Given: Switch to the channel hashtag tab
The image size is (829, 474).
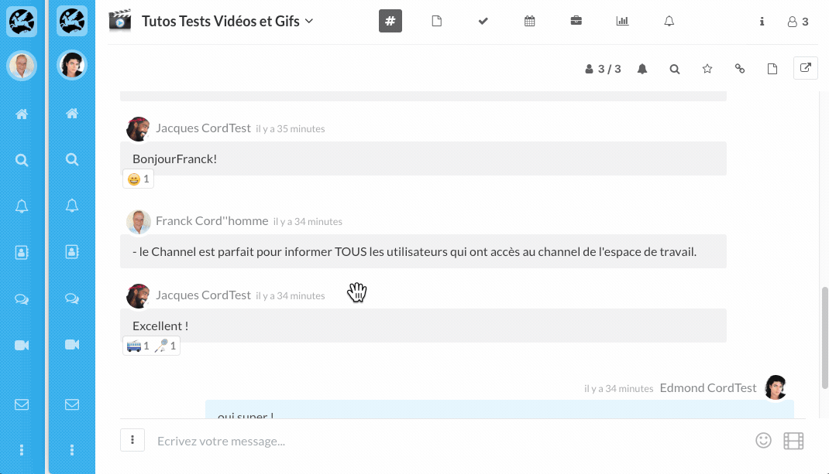Looking at the screenshot, I should tap(390, 21).
